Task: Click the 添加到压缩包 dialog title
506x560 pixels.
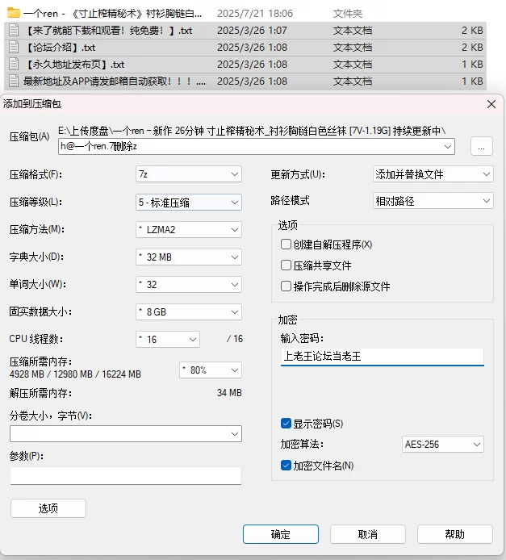Action: [x=32, y=104]
